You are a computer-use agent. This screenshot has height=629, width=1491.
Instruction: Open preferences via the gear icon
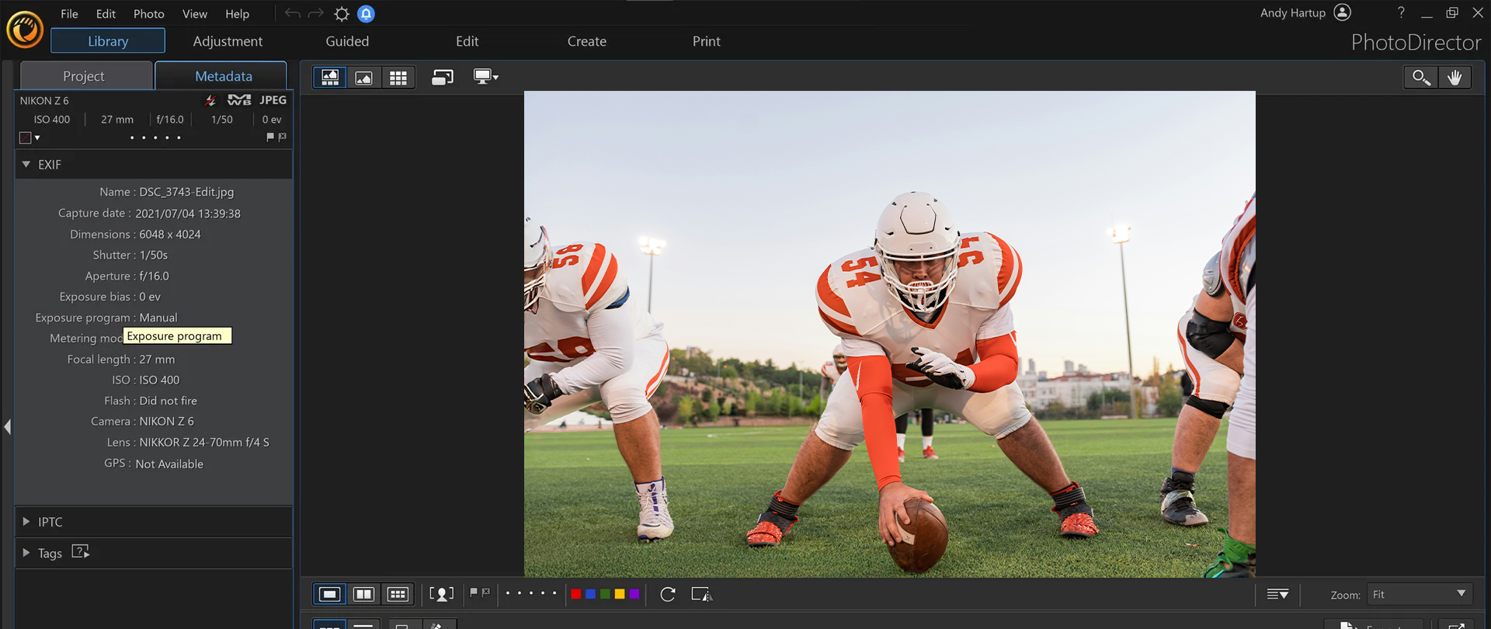click(x=342, y=14)
